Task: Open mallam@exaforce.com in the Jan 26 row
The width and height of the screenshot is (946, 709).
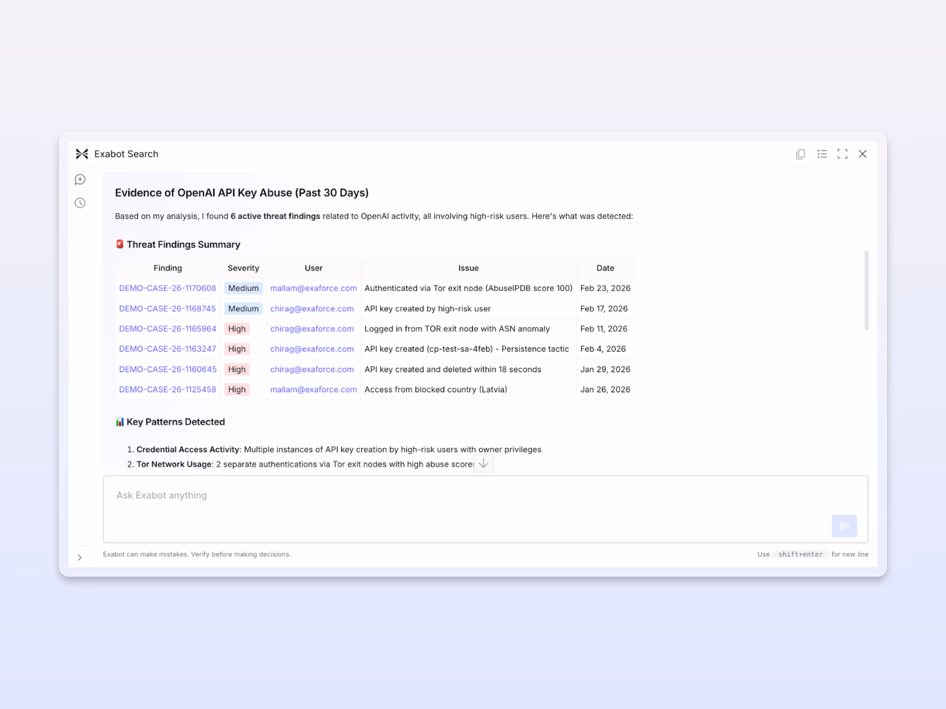Action: point(313,389)
